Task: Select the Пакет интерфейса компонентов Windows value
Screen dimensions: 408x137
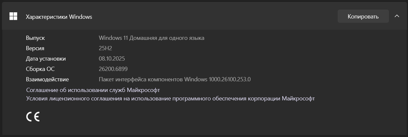Action: pos(175,79)
